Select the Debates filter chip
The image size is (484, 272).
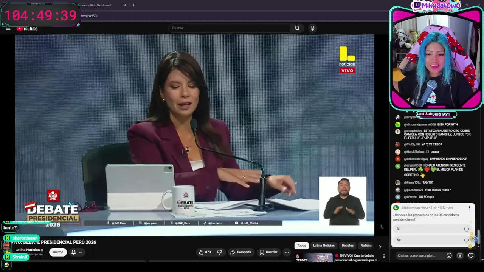point(347,246)
